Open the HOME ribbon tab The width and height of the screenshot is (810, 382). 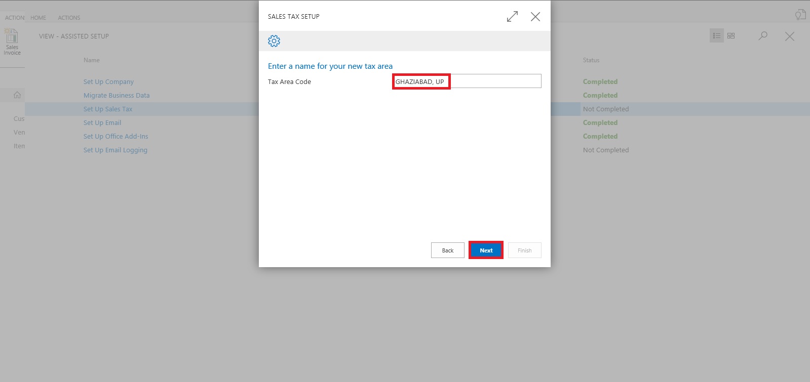[x=38, y=18]
